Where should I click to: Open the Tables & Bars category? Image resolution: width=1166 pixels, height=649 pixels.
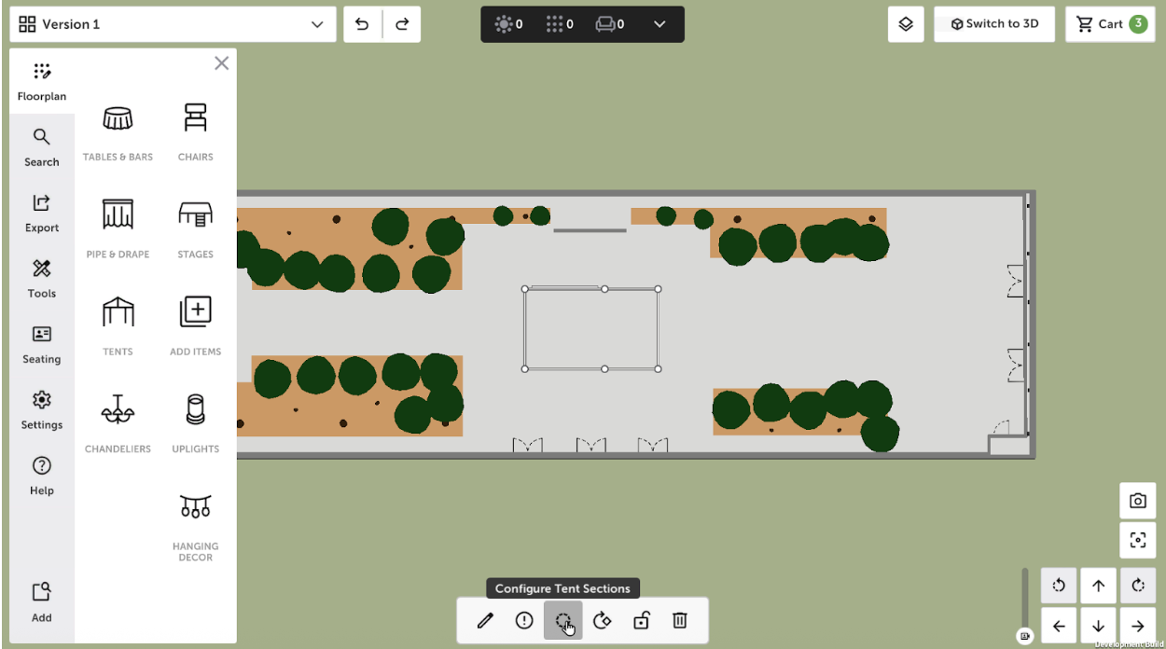click(118, 131)
